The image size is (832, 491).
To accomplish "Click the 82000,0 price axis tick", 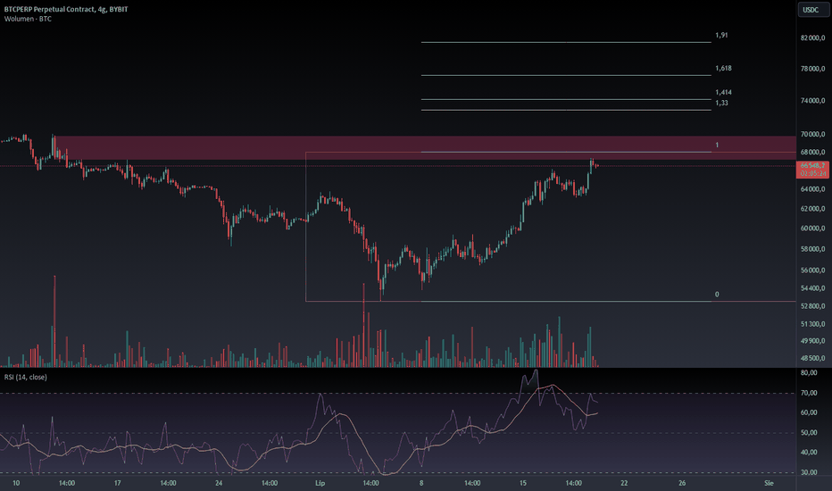I will 813,37.
